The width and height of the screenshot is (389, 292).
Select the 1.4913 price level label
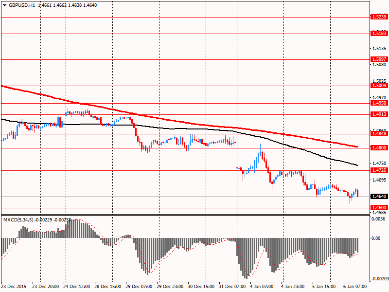point(379,114)
